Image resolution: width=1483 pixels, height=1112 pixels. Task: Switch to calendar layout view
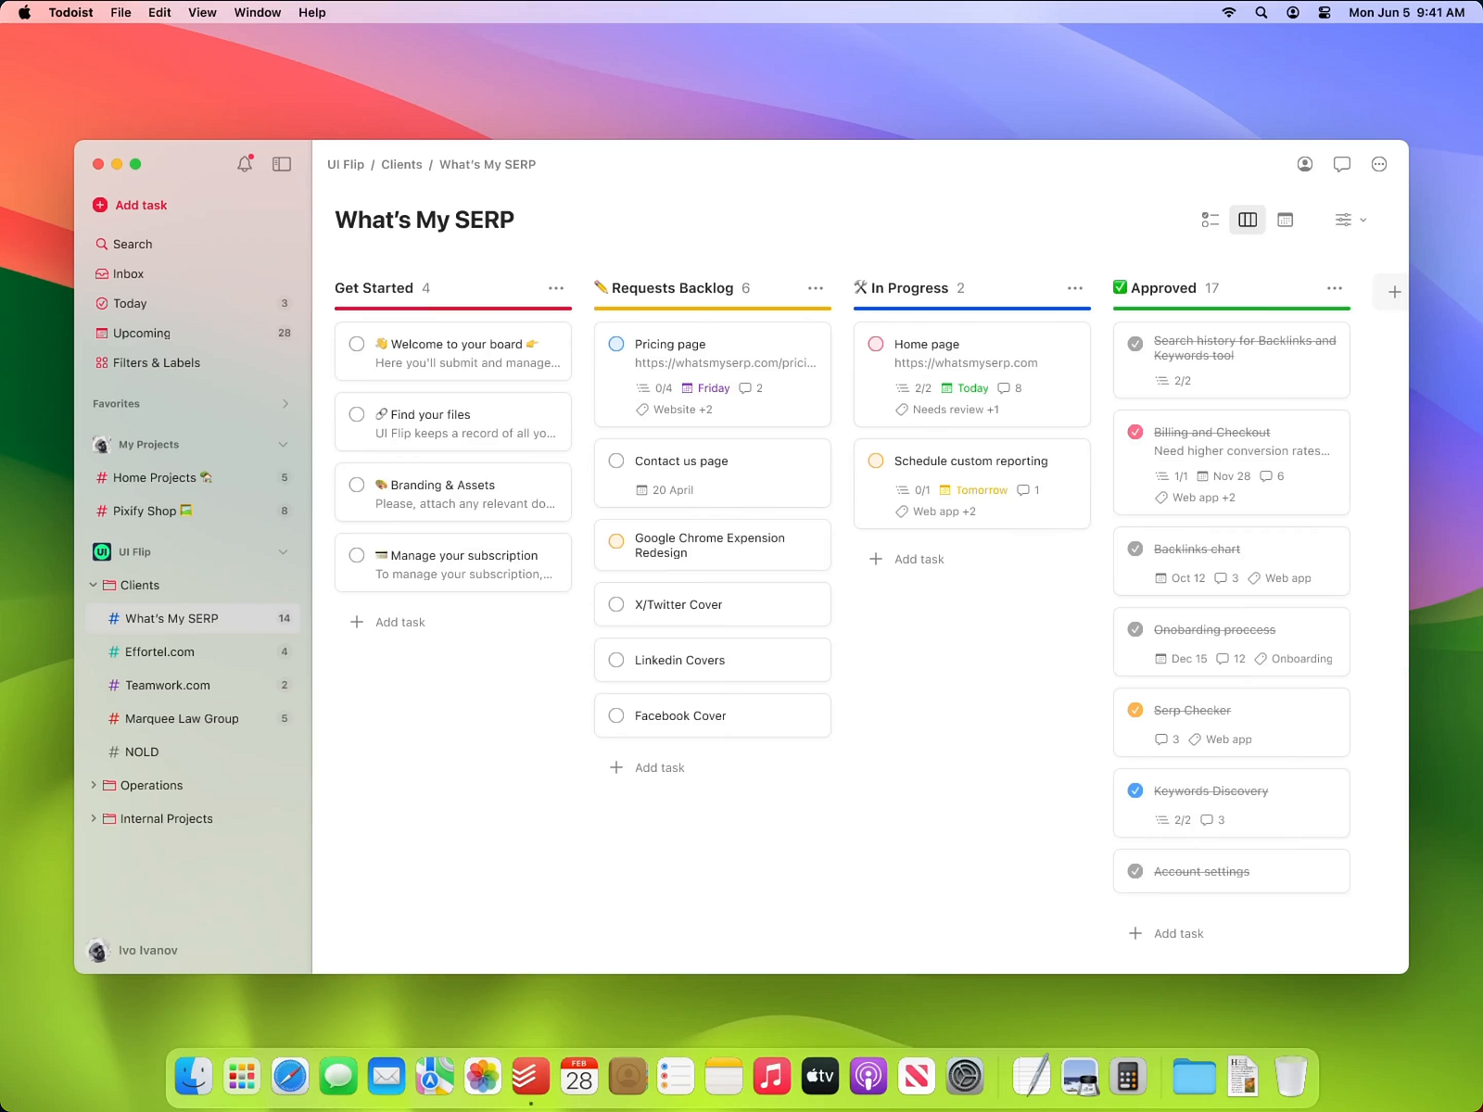(1285, 220)
